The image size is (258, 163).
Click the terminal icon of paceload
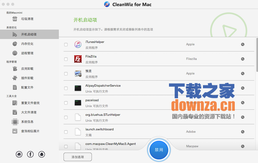point(78,103)
